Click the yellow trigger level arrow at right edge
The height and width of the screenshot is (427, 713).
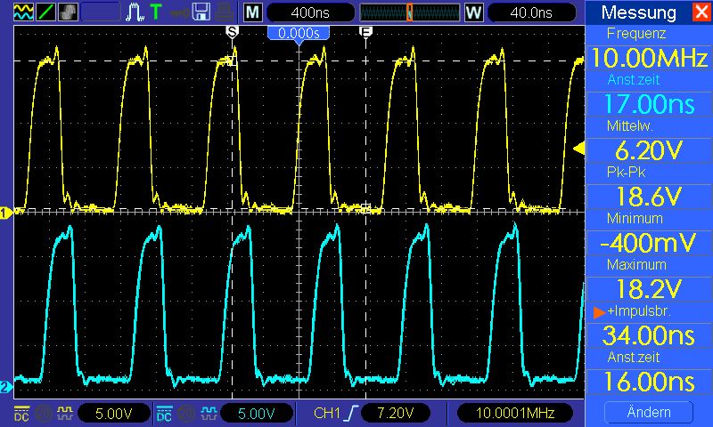point(578,149)
